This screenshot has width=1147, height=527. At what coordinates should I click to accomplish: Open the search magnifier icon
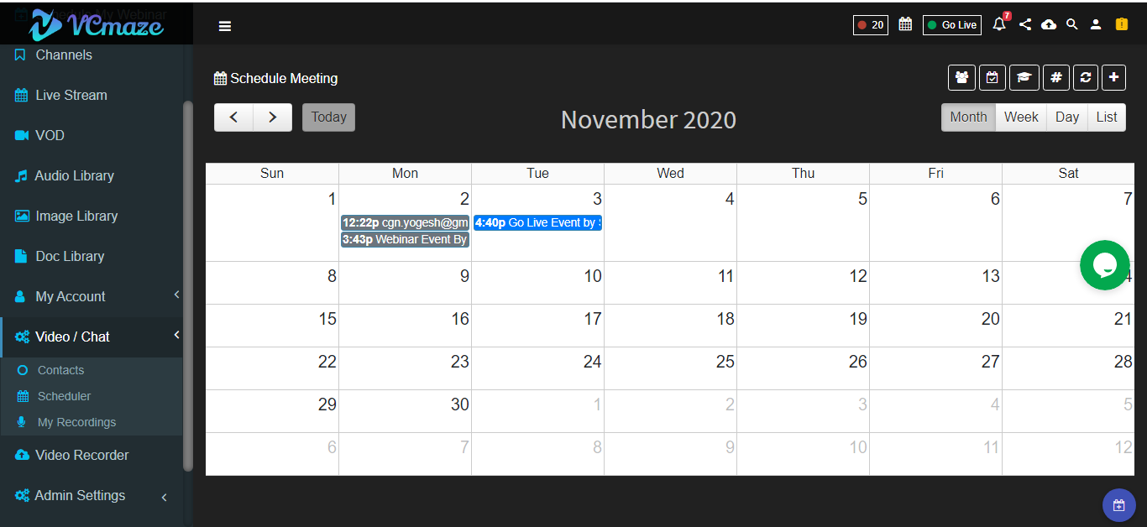click(x=1072, y=24)
